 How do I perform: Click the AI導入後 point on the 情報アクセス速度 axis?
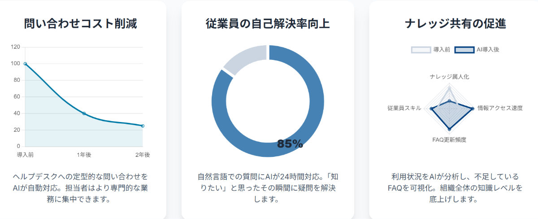pos(473,108)
